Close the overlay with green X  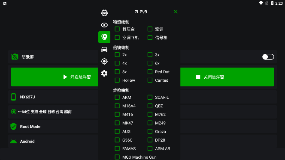176,12
